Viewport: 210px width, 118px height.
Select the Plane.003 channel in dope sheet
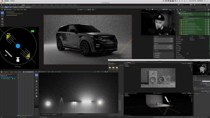(x=6, y=76)
